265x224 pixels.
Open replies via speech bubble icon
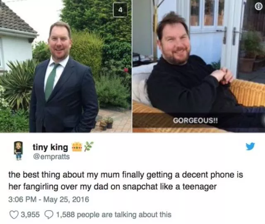point(49,215)
